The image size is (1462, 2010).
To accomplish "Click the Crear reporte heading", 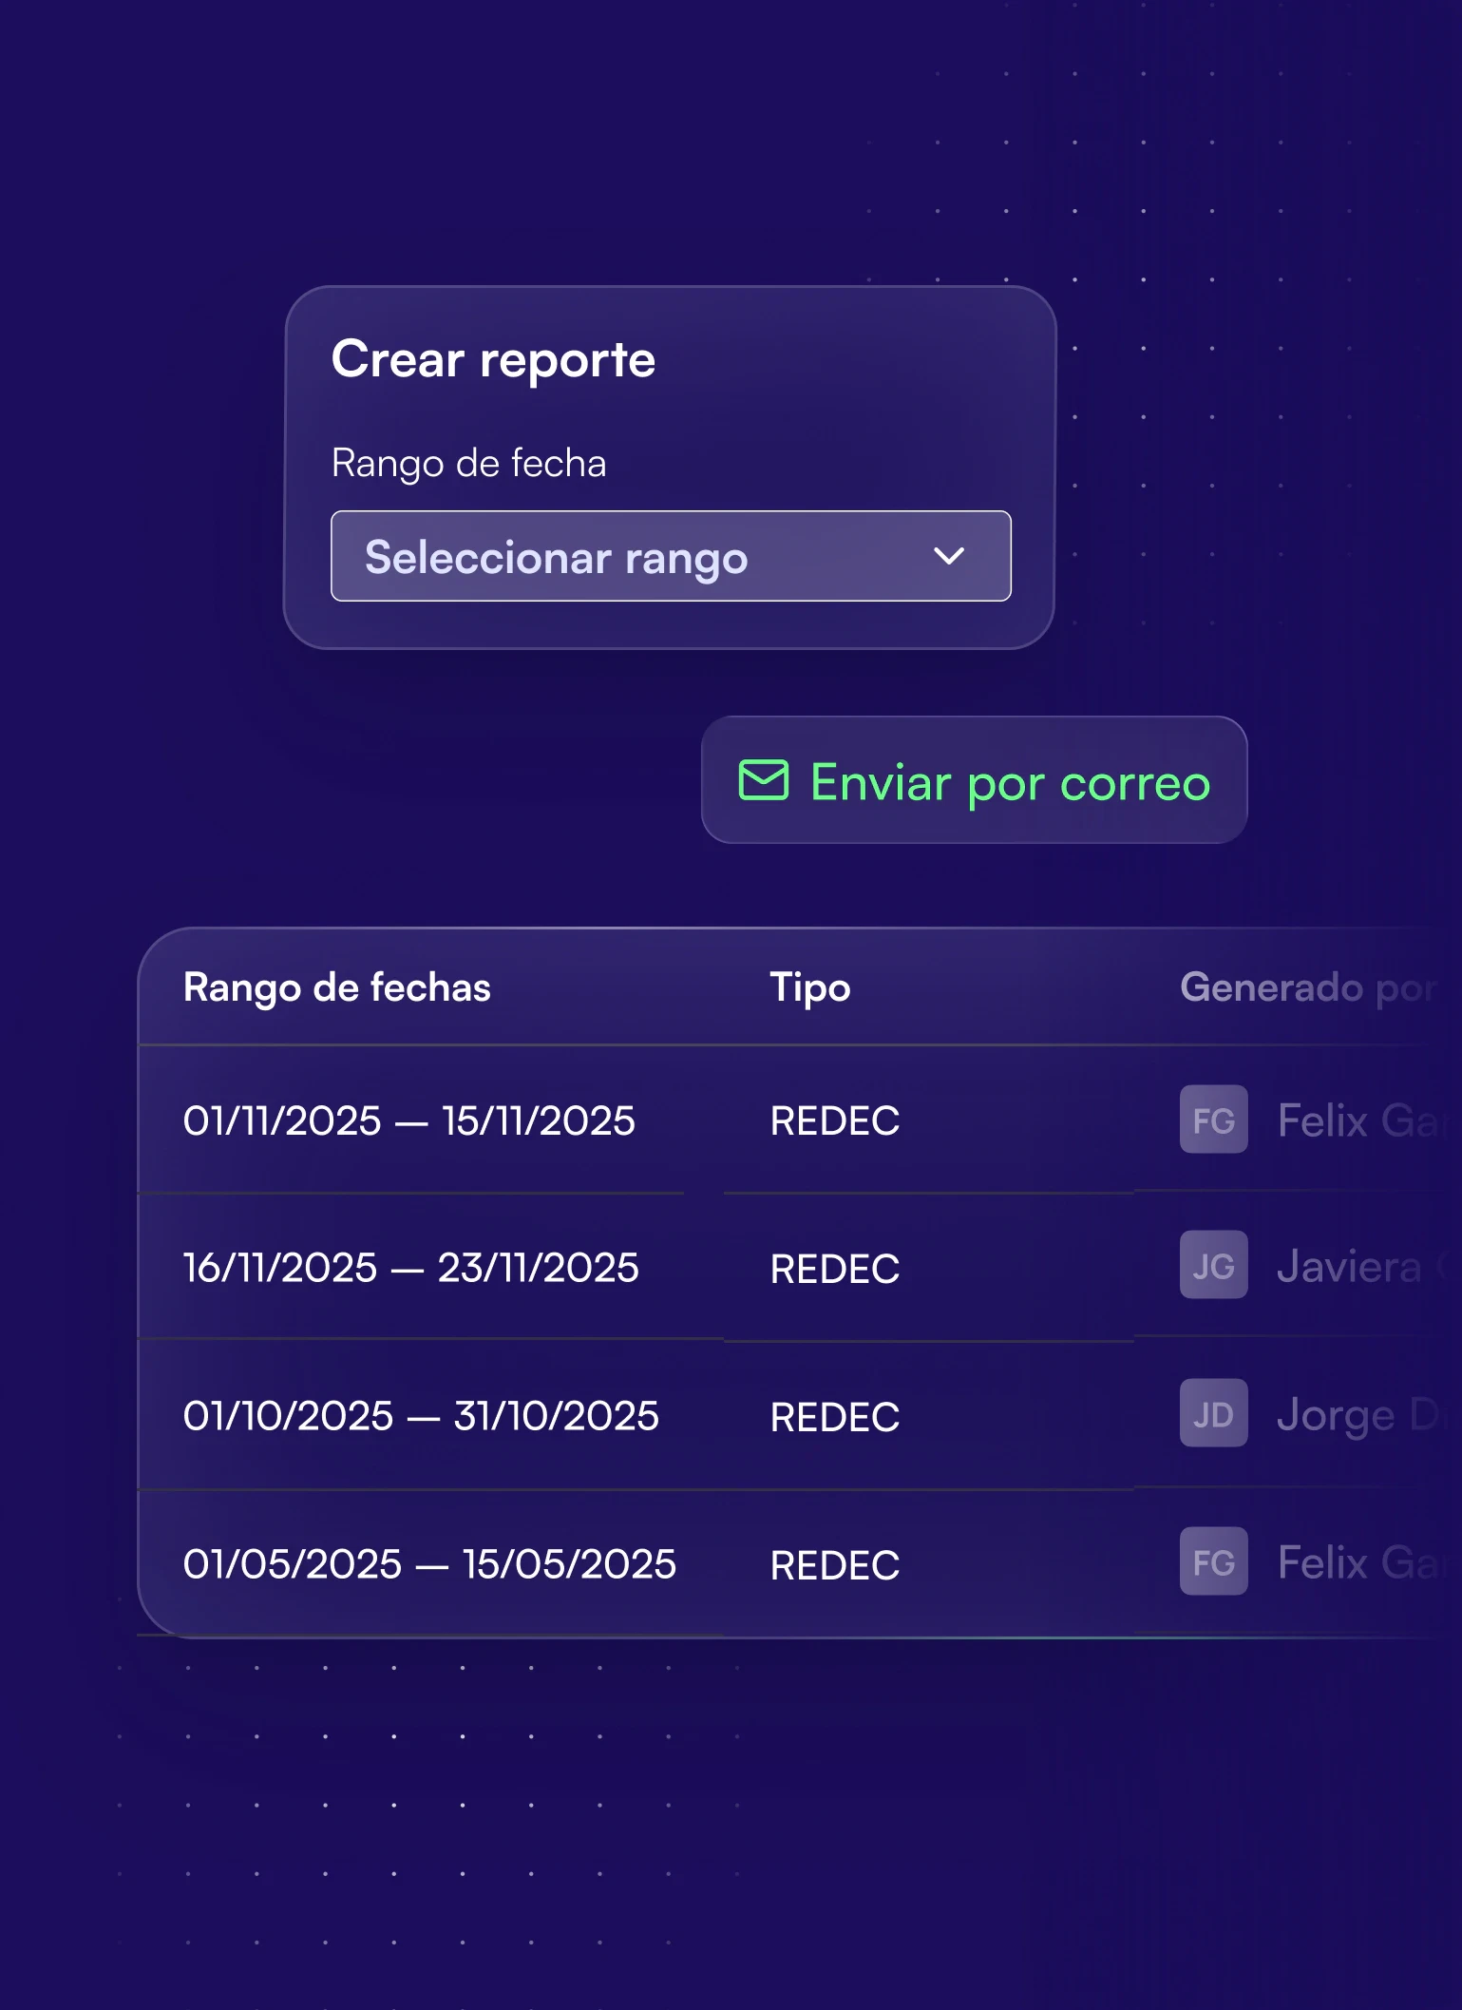I will point(494,361).
